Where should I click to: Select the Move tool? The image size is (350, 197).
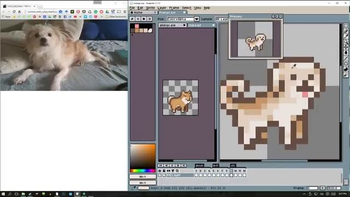(x=346, y=47)
